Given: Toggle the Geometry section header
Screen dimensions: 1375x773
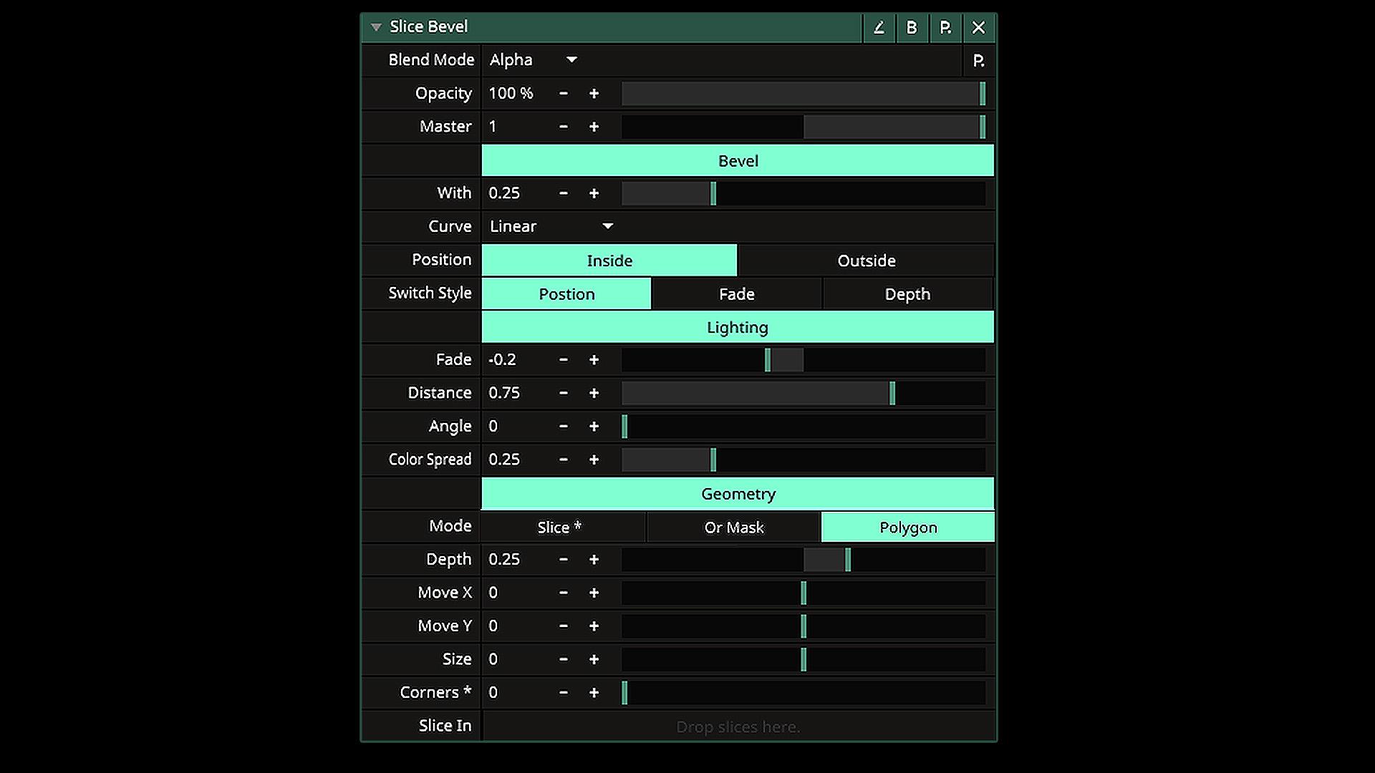Looking at the screenshot, I should [738, 494].
